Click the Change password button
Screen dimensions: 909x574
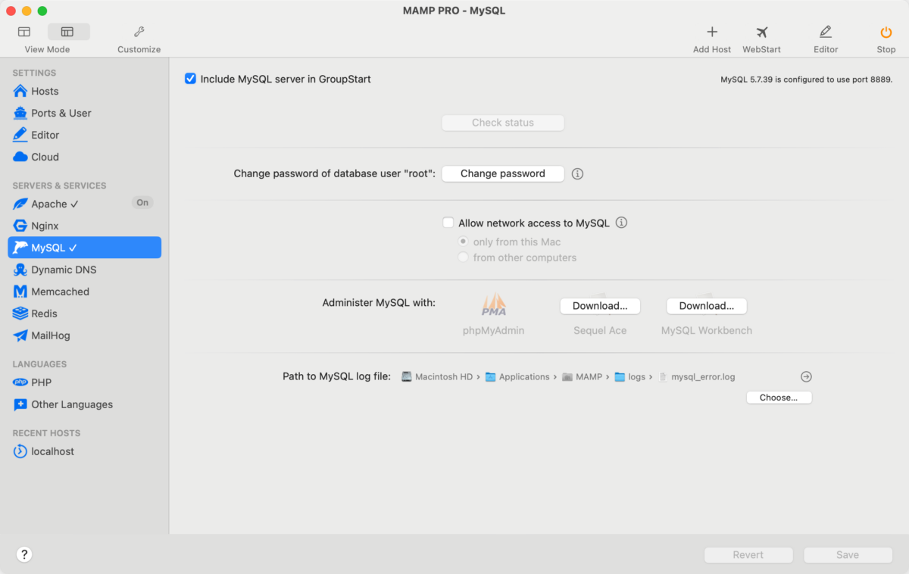tap(502, 174)
